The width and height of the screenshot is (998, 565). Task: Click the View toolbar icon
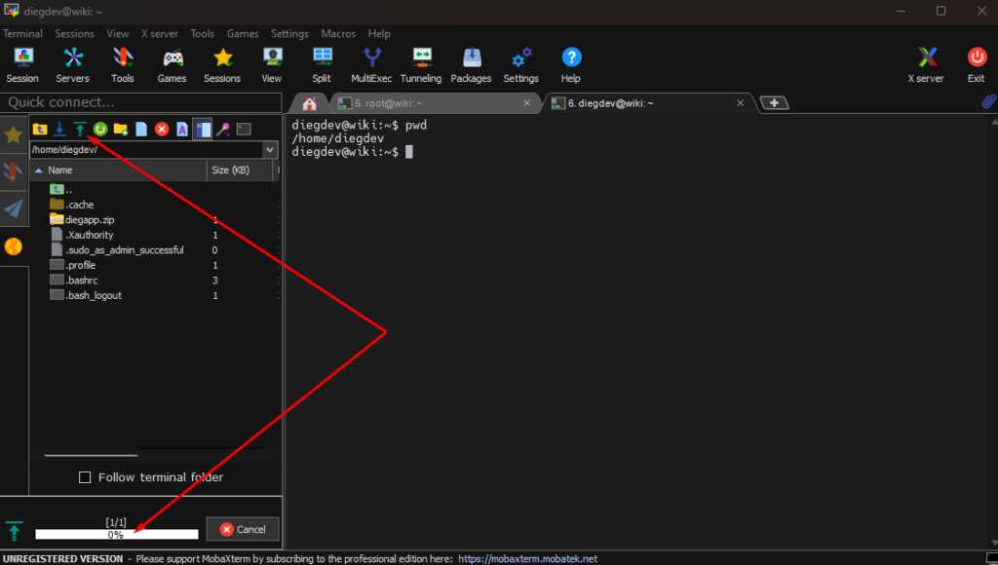272,65
